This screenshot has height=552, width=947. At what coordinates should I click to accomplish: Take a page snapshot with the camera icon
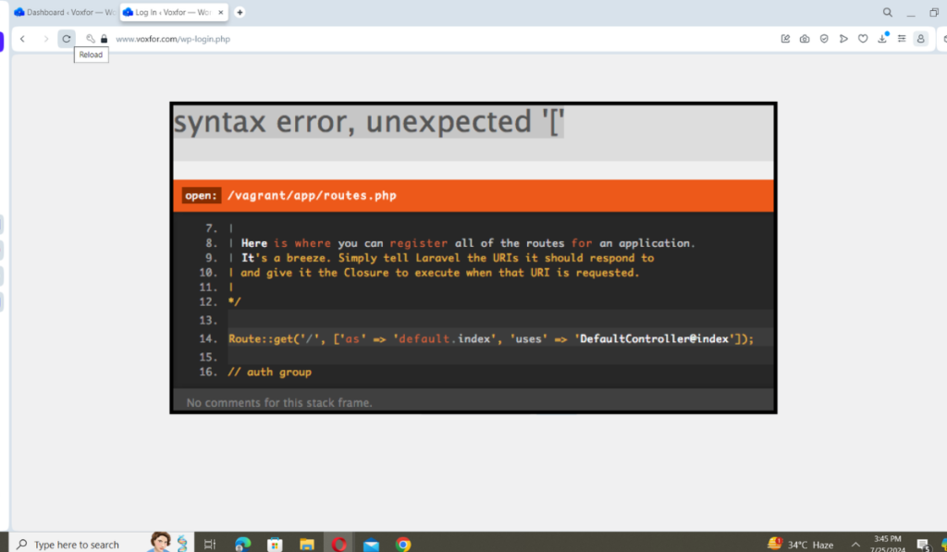click(x=804, y=39)
